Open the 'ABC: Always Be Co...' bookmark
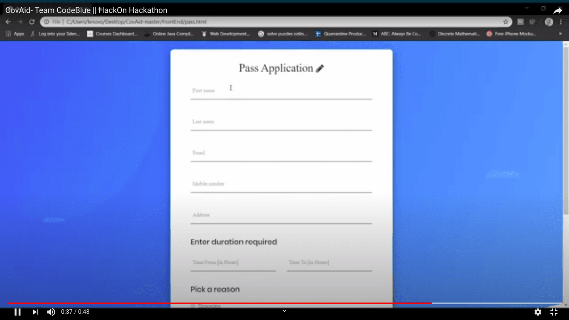Screen dimensions: 569x320 point(397,34)
